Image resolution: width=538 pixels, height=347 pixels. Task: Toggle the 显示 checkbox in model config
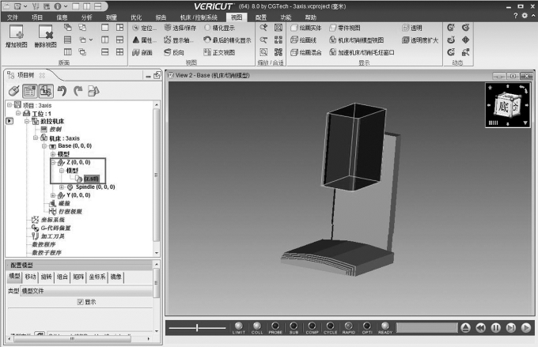tap(80, 302)
